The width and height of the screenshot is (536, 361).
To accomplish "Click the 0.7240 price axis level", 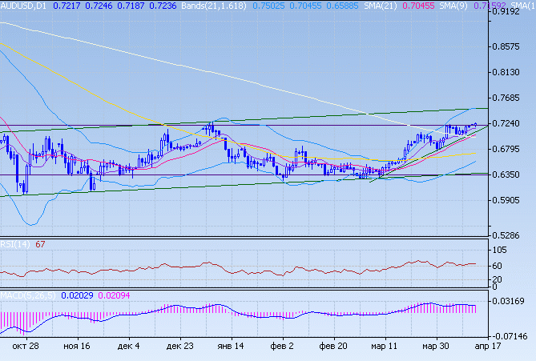I will click(510, 124).
